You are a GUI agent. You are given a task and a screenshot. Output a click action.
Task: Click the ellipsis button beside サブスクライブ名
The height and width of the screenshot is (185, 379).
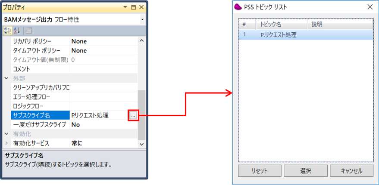[133, 115]
